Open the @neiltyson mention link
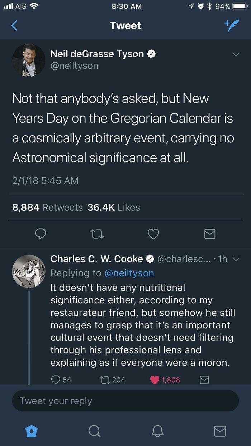Viewport: 251px width, 446px height. [x=129, y=273]
